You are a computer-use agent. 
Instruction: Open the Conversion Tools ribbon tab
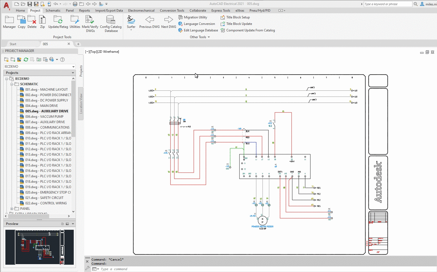point(172,11)
